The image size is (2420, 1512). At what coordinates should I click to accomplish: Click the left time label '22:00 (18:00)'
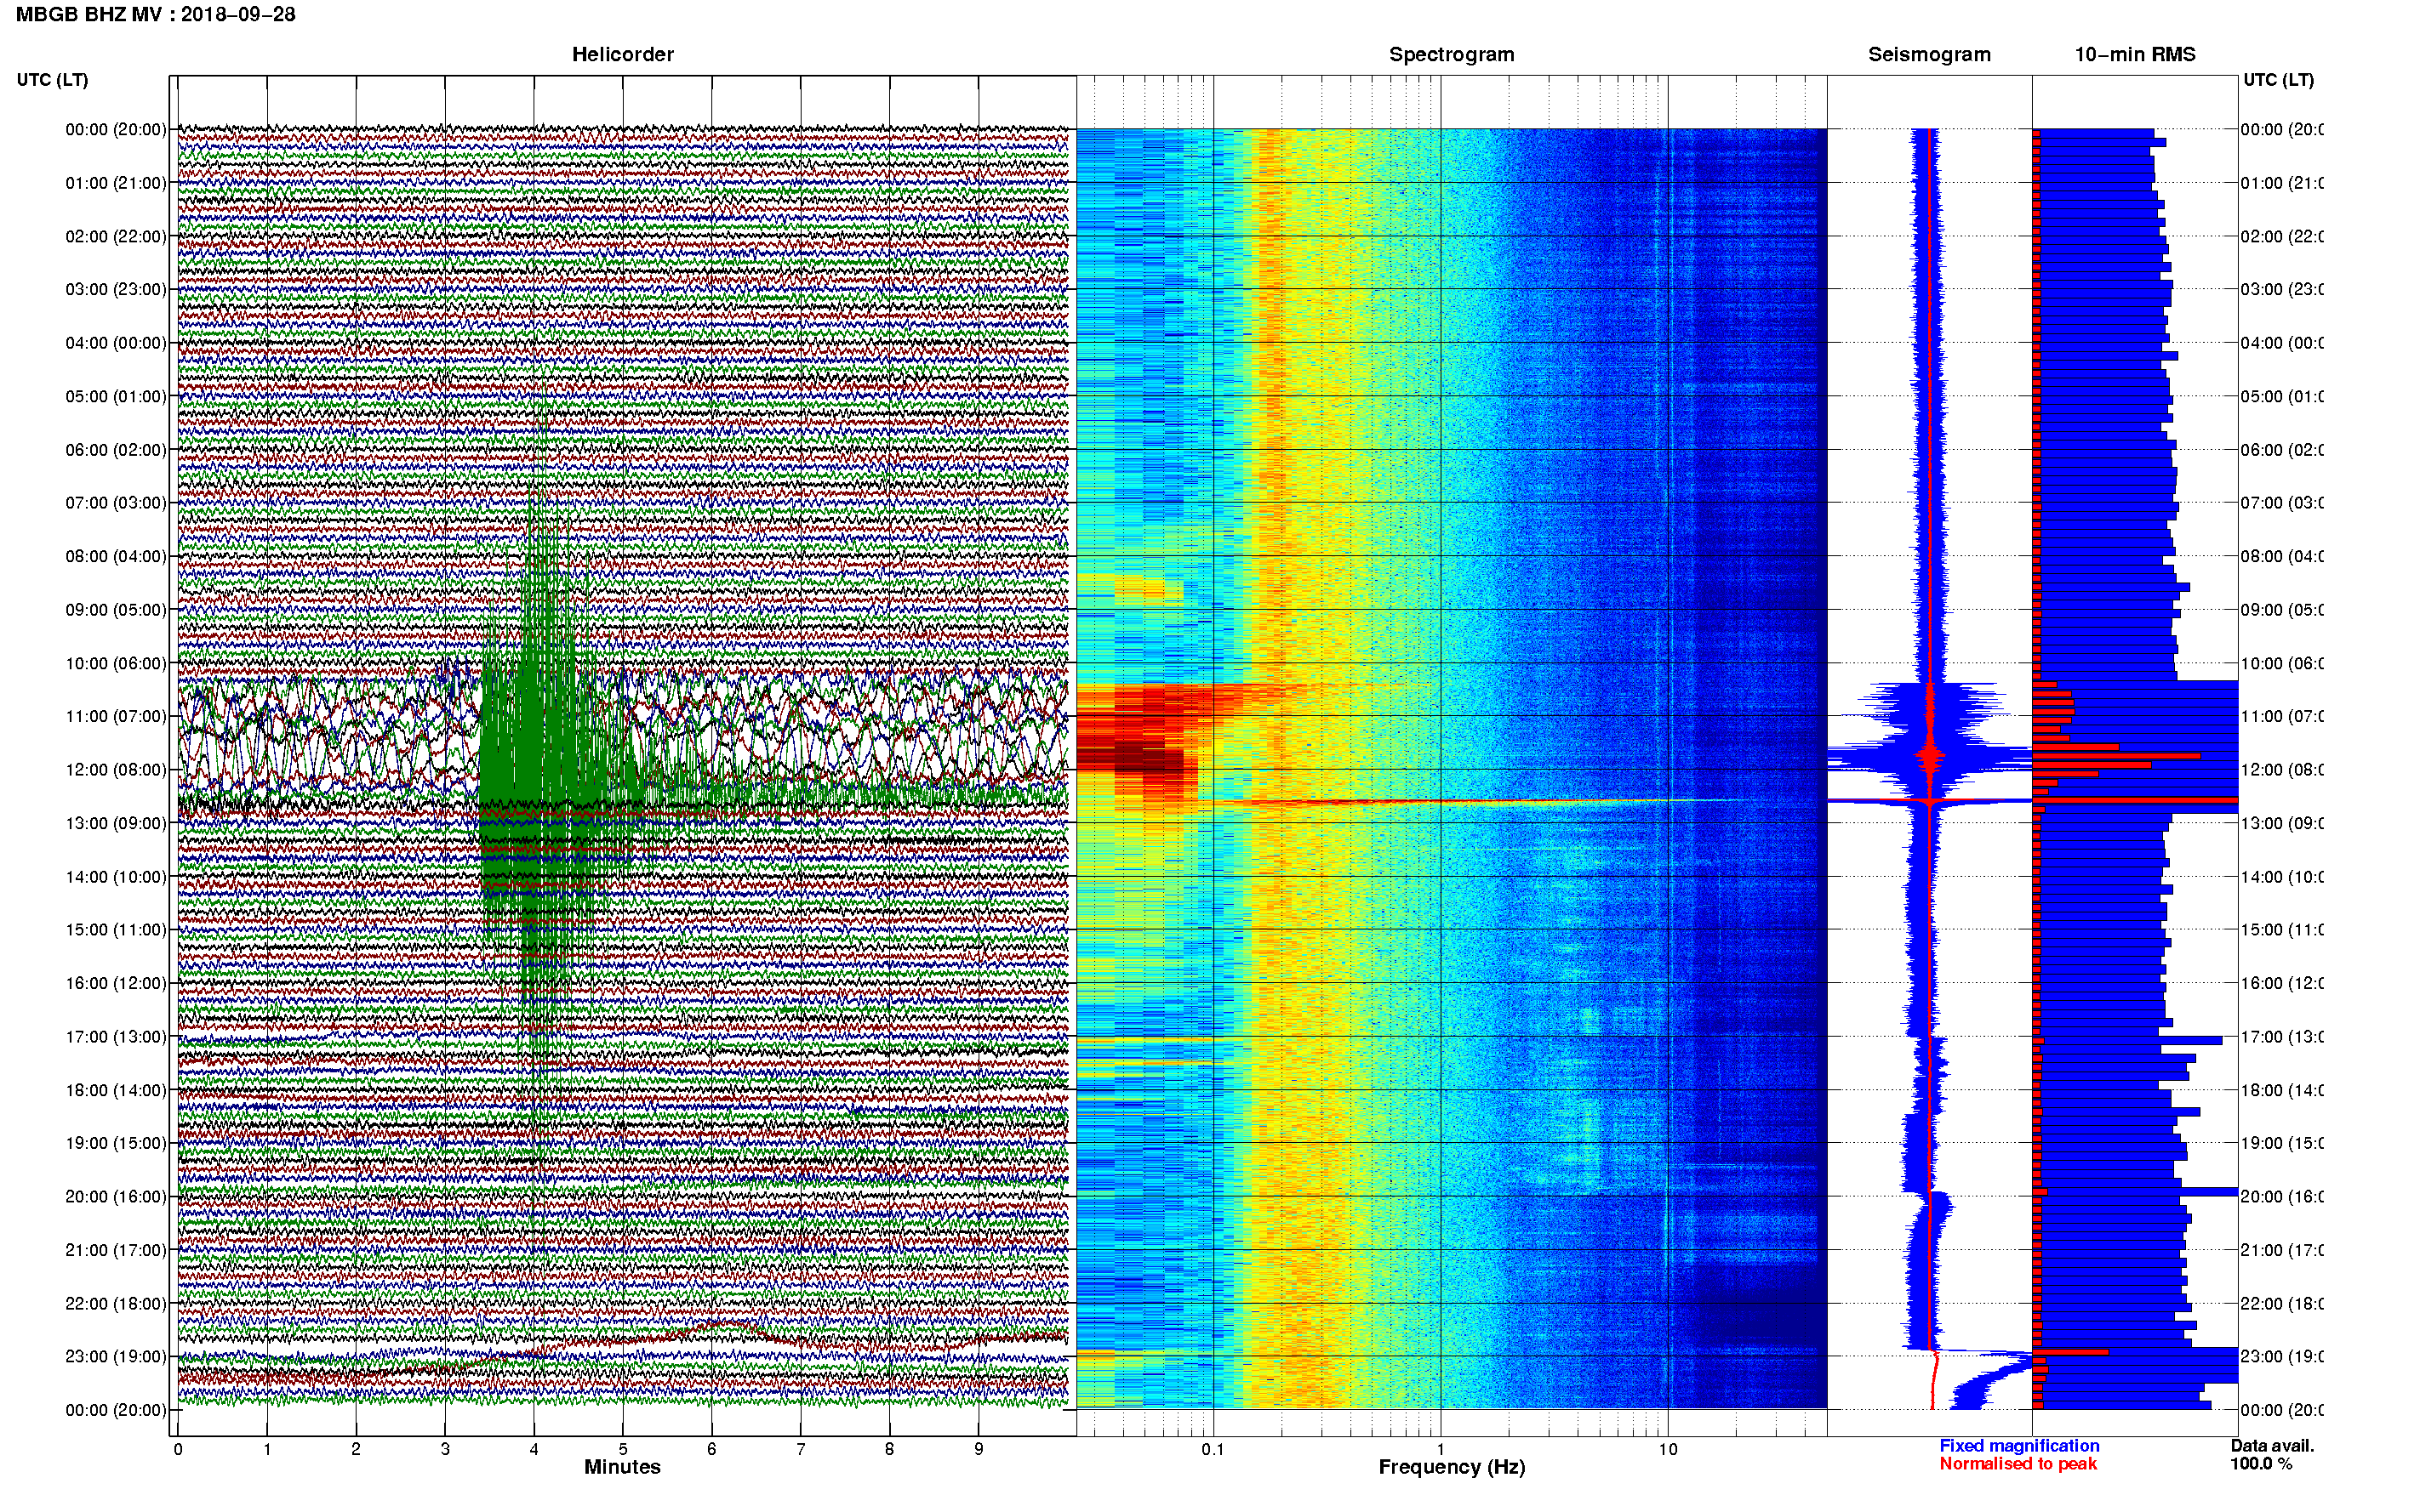click(116, 1303)
